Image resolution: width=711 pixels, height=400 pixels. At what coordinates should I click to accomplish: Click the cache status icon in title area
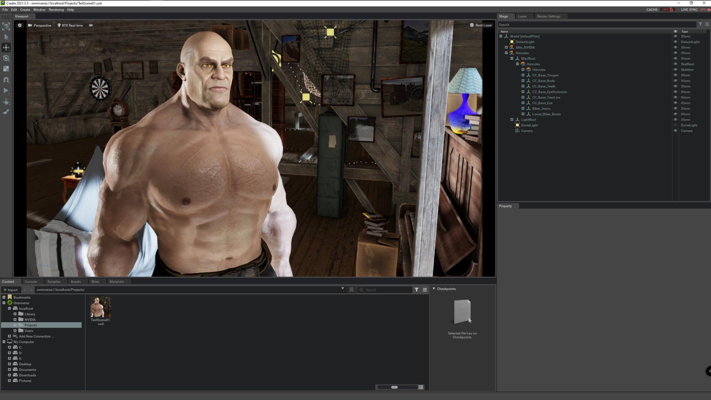[x=671, y=10]
